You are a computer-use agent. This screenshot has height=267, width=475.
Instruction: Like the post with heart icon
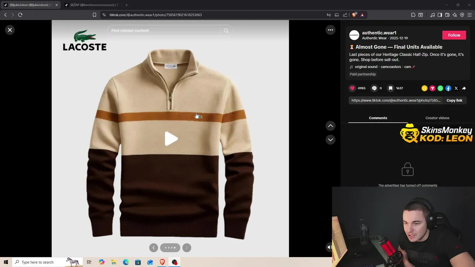(x=352, y=88)
